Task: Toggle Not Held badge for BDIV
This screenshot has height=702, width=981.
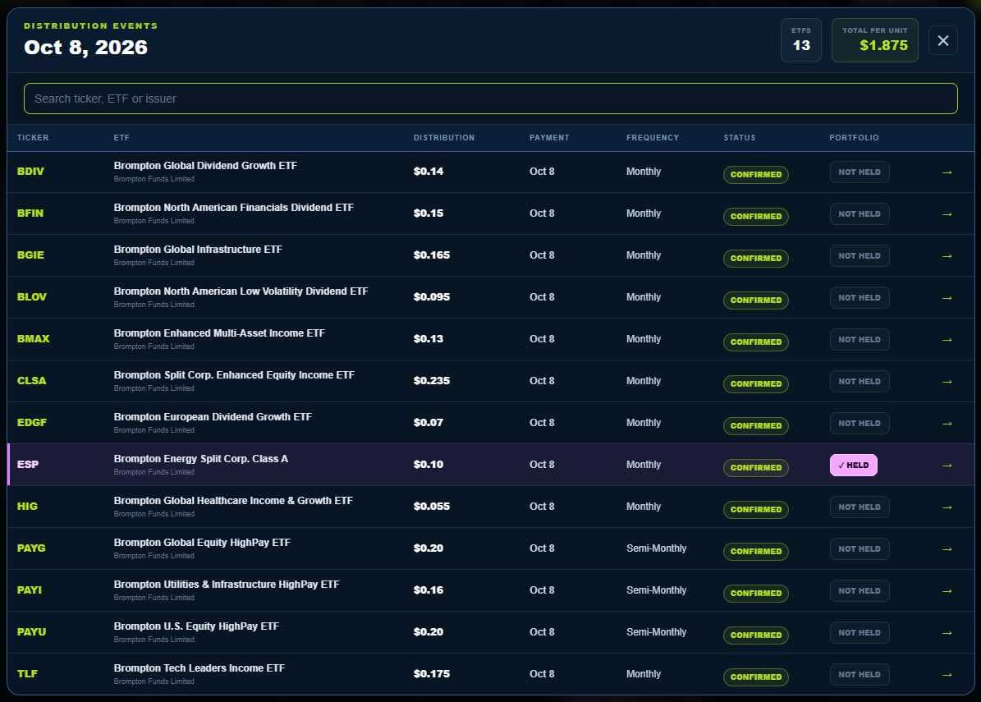Action: [x=859, y=172]
